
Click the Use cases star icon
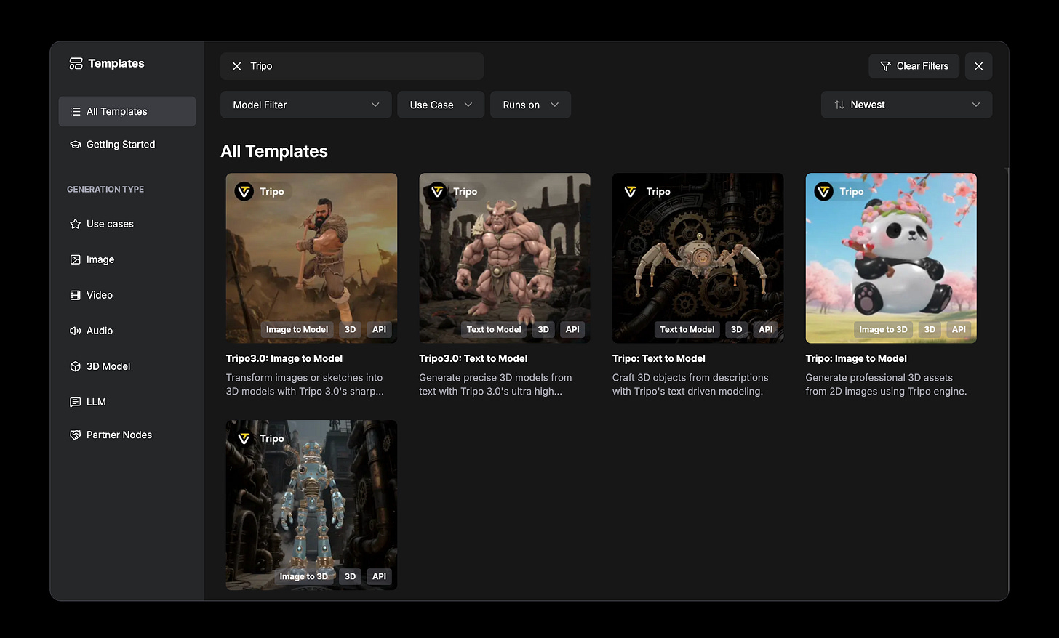(x=75, y=224)
